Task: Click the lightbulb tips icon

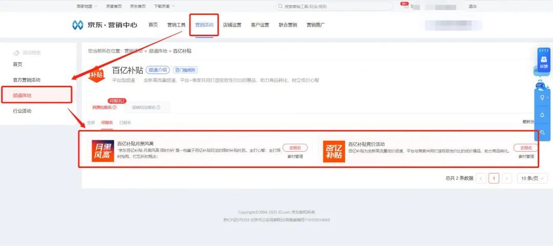Action: [x=542, y=97]
